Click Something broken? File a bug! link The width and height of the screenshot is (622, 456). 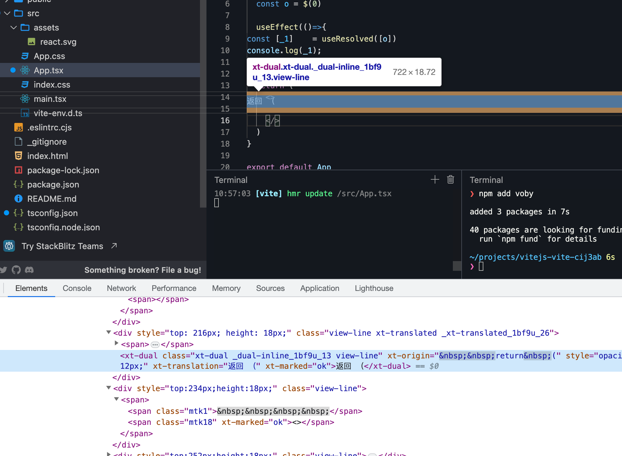click(x=143, y=270)
